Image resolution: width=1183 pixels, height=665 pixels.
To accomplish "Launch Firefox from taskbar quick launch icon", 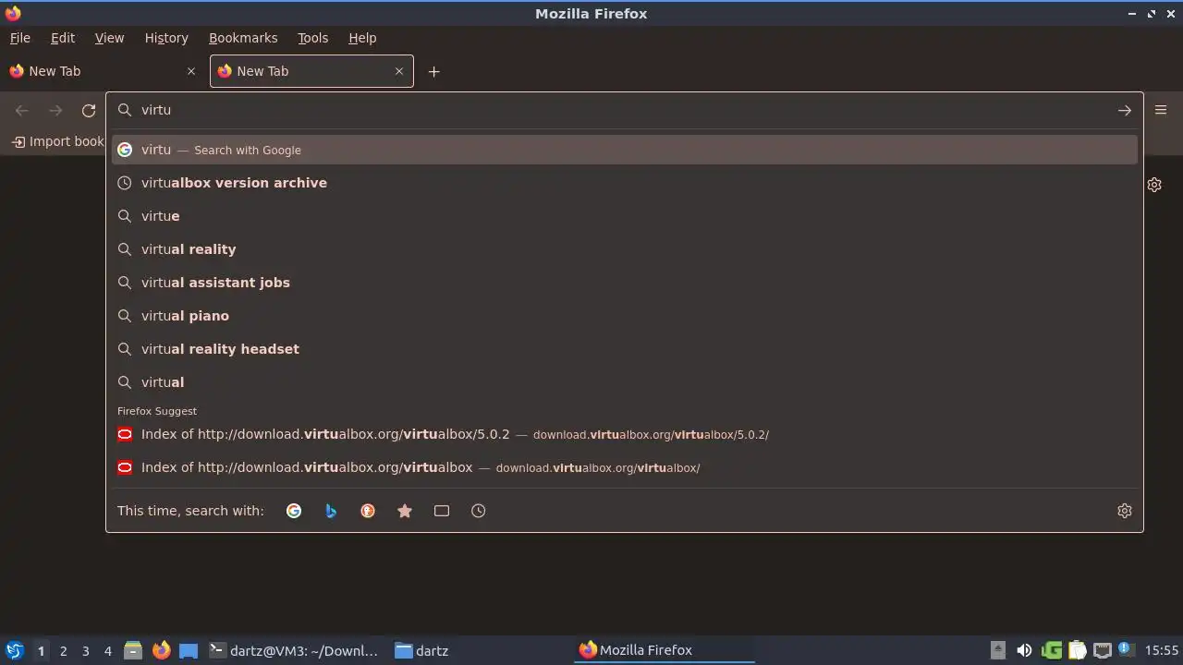I will 161,650.
